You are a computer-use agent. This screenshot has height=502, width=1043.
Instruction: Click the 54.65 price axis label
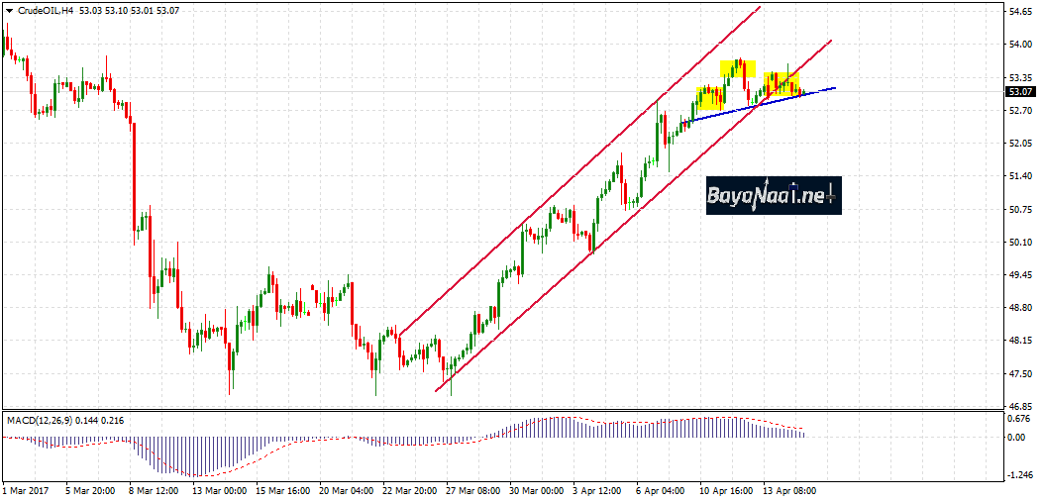[1020, 12]
